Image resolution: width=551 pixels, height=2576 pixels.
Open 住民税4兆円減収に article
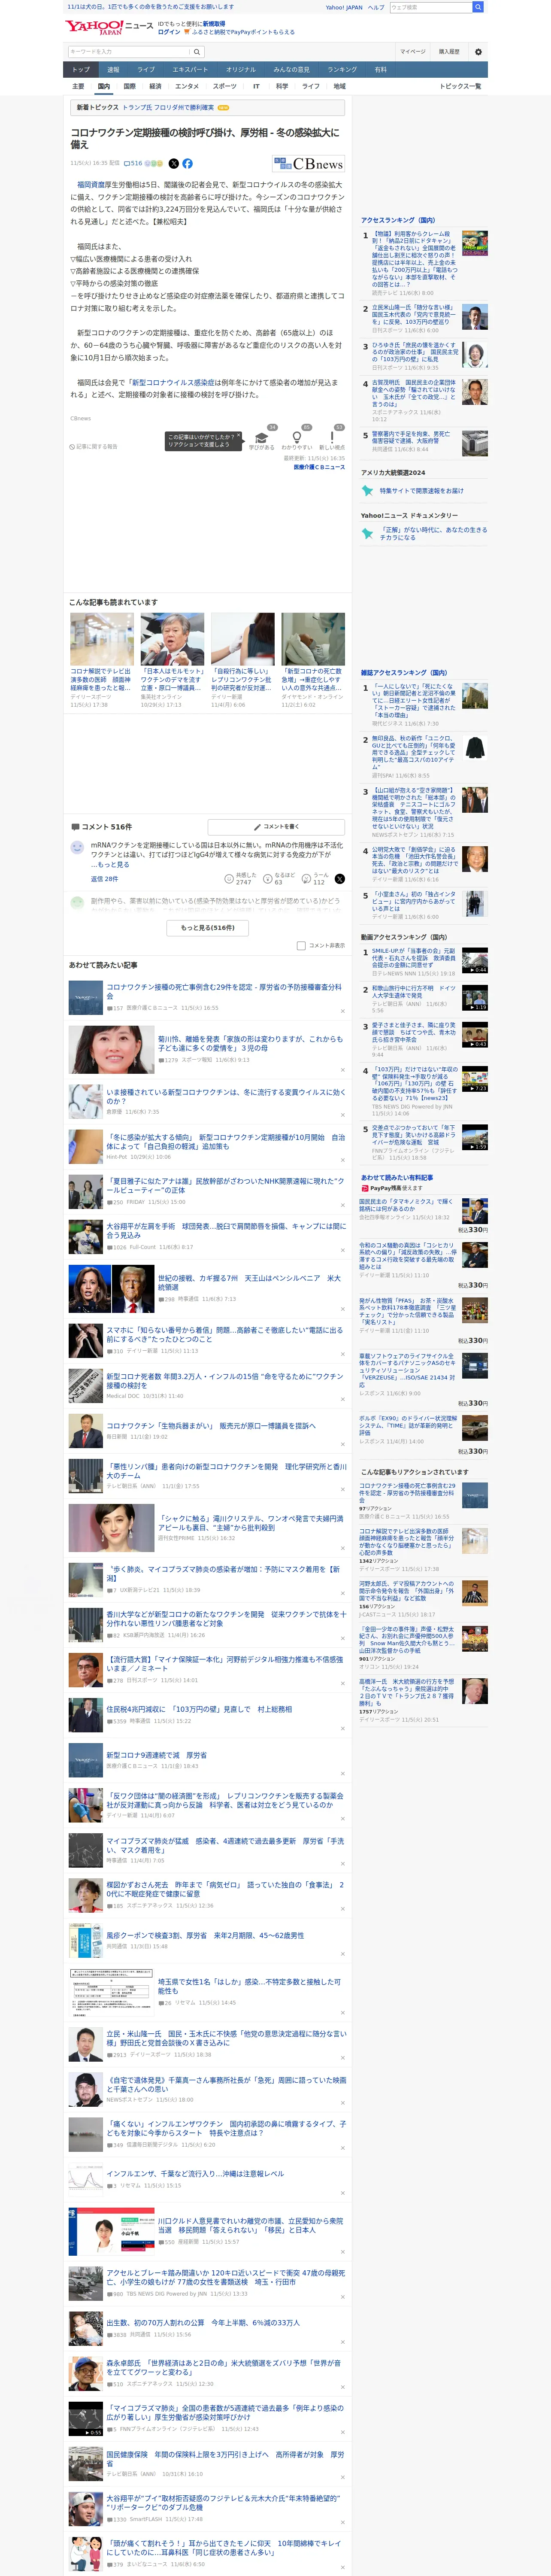point(199,1709)
